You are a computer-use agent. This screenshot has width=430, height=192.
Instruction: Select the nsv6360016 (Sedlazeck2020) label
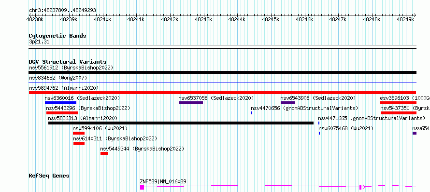(82, 98)
